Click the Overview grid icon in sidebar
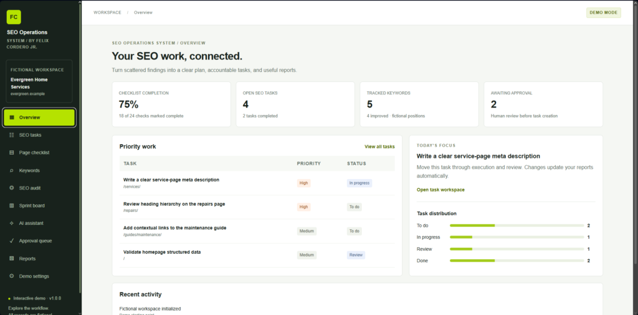This screenshot has height=315, width=638. tap(11, 117)
